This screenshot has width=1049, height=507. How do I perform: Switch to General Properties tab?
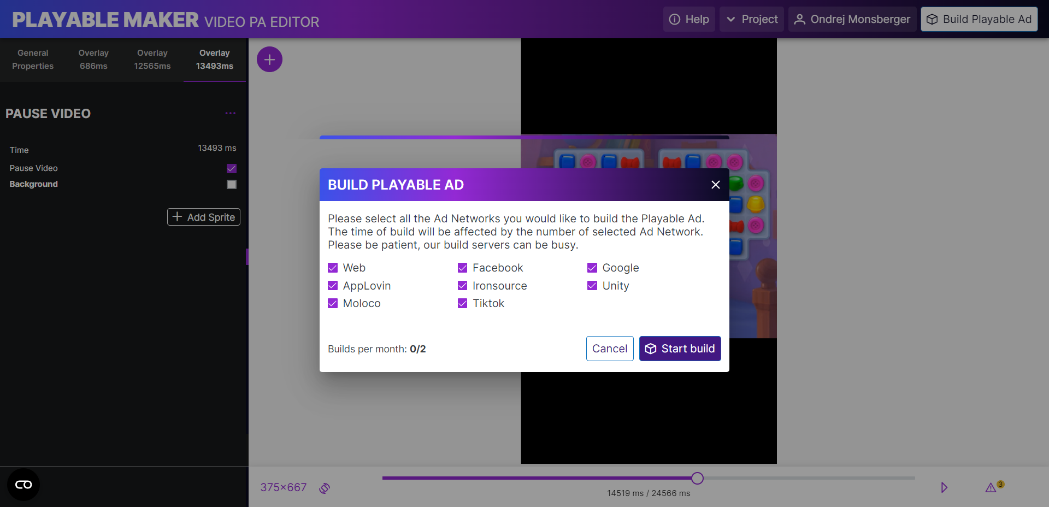(x=33, y=60)
